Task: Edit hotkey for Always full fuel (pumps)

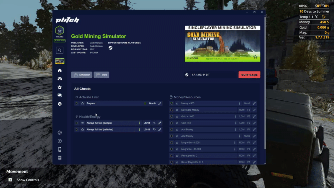Action: click(160, 123)
